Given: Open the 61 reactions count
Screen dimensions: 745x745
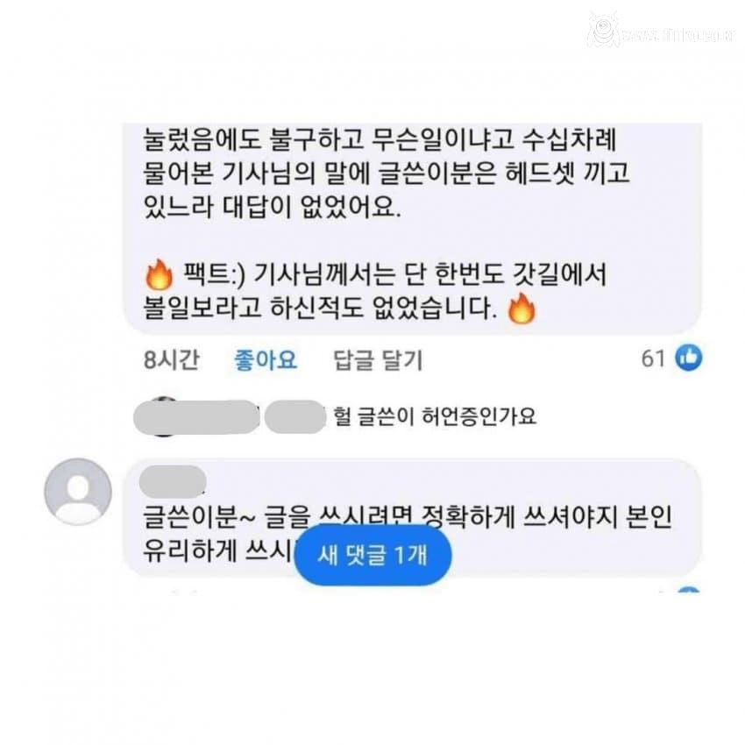Looking at the screenshot, I should tap(653, 358).
